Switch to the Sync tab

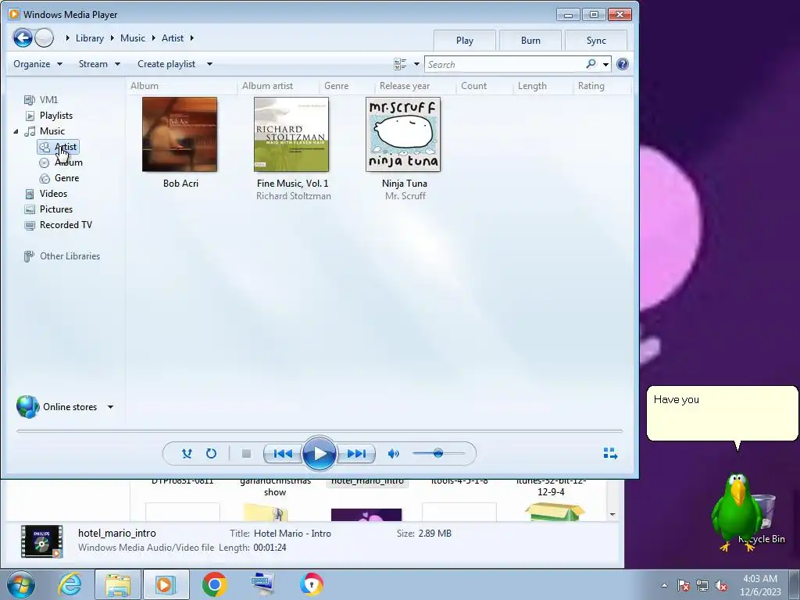pyautogui.click(x=596, y=41)
